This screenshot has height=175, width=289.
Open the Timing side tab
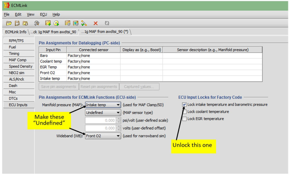[19, 54]
